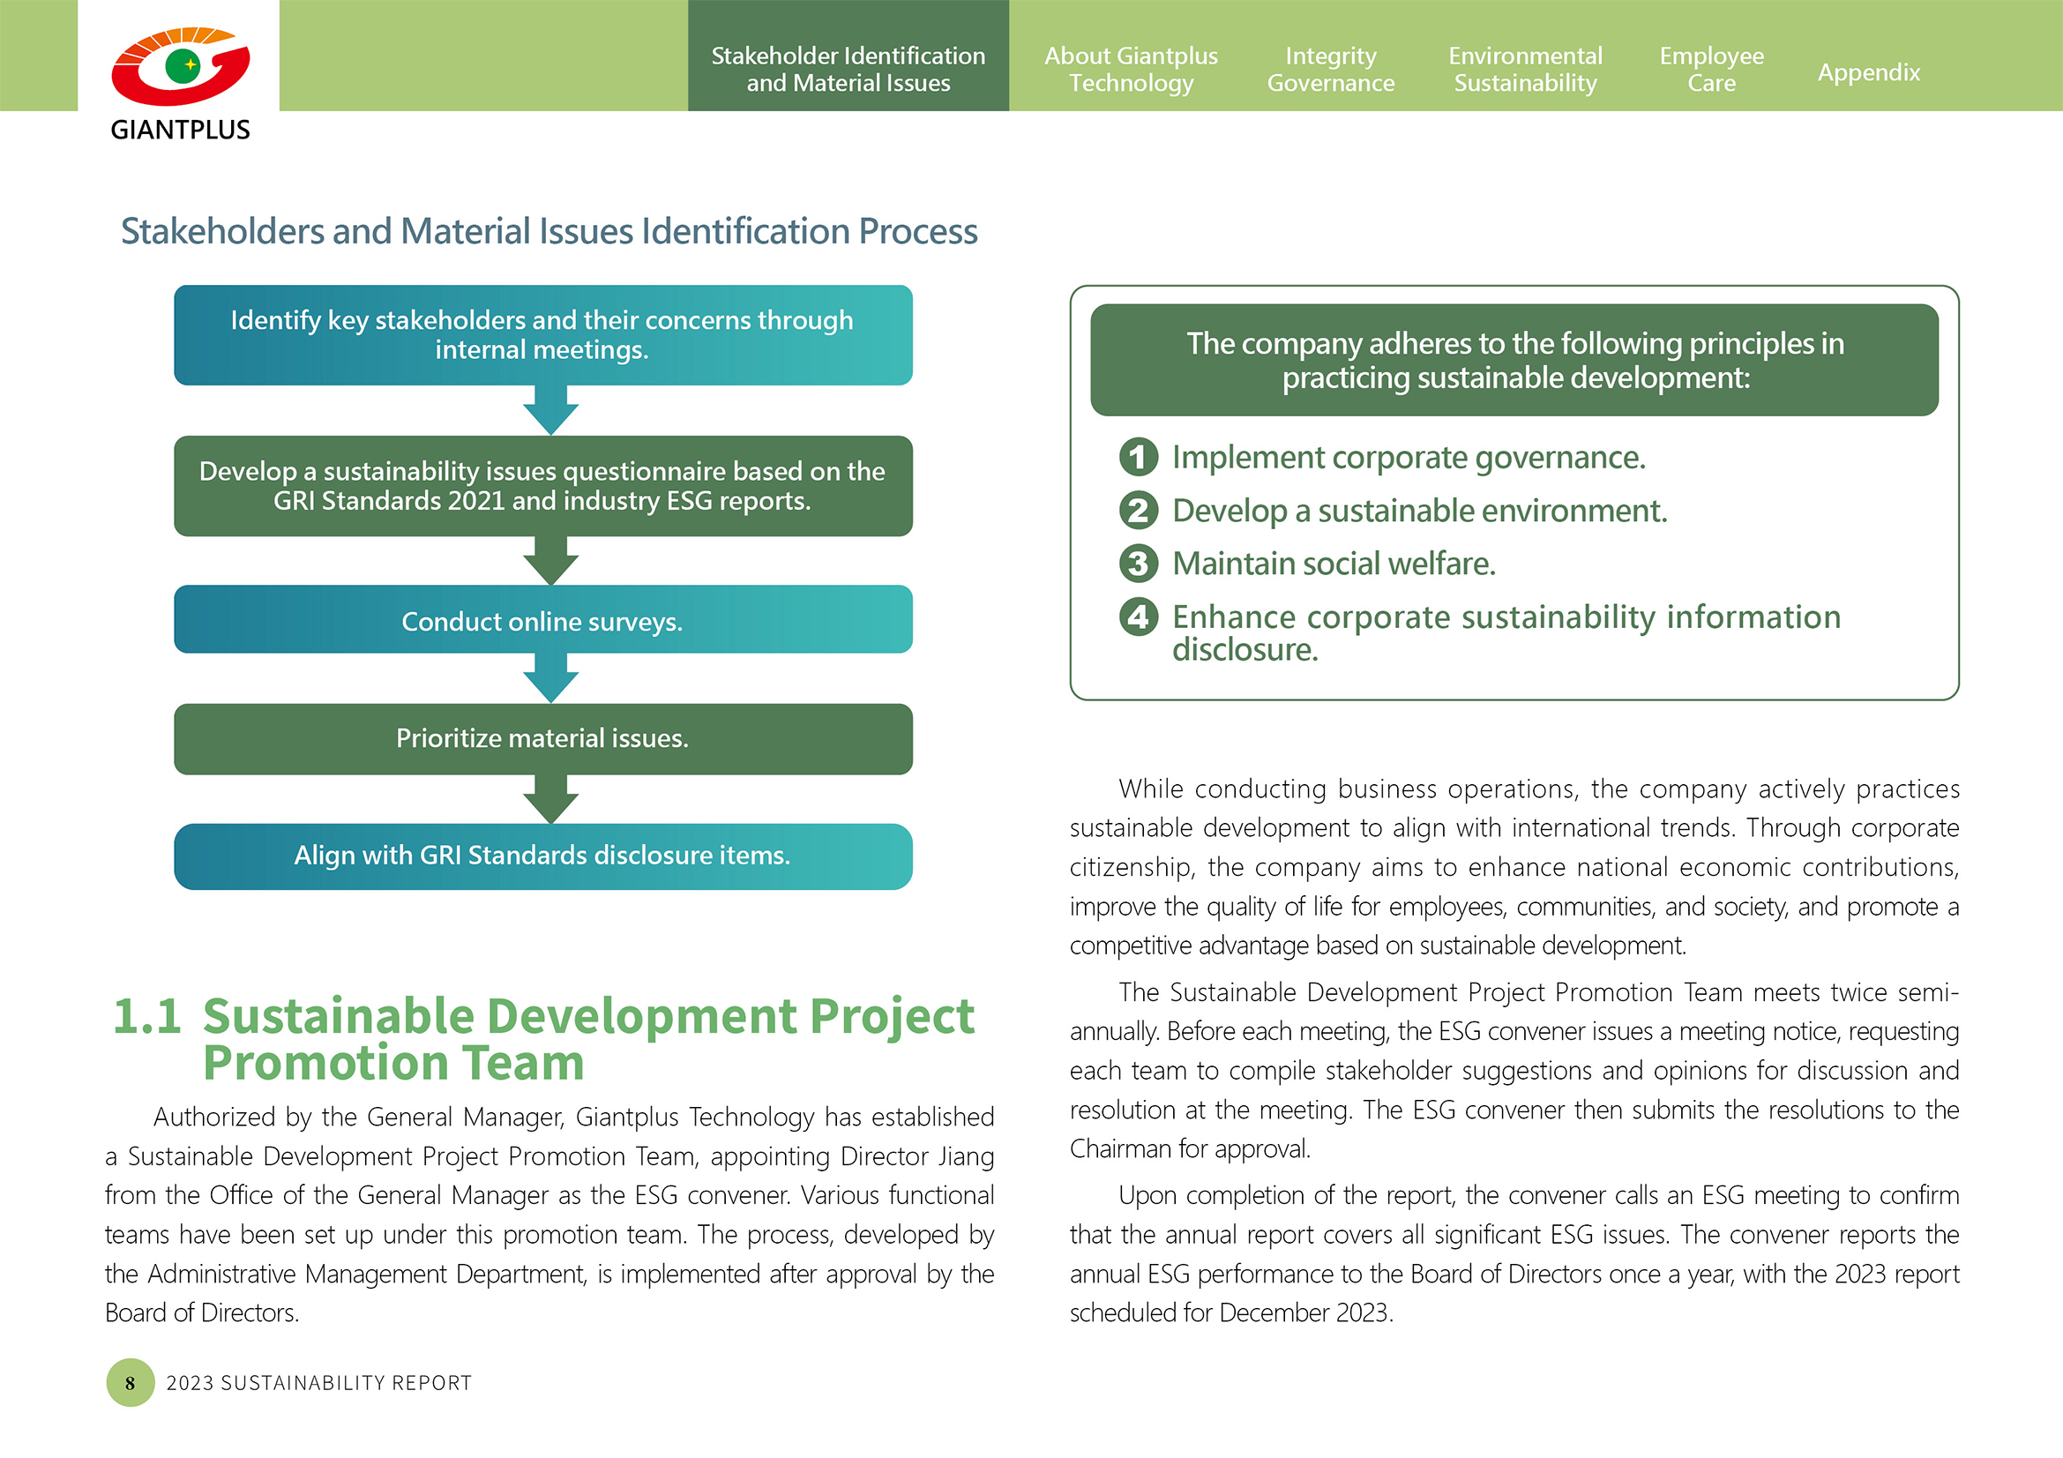The image size is (2063, 1458).
Task: Click the Prioritize material issues box
Action: (542, 738)
